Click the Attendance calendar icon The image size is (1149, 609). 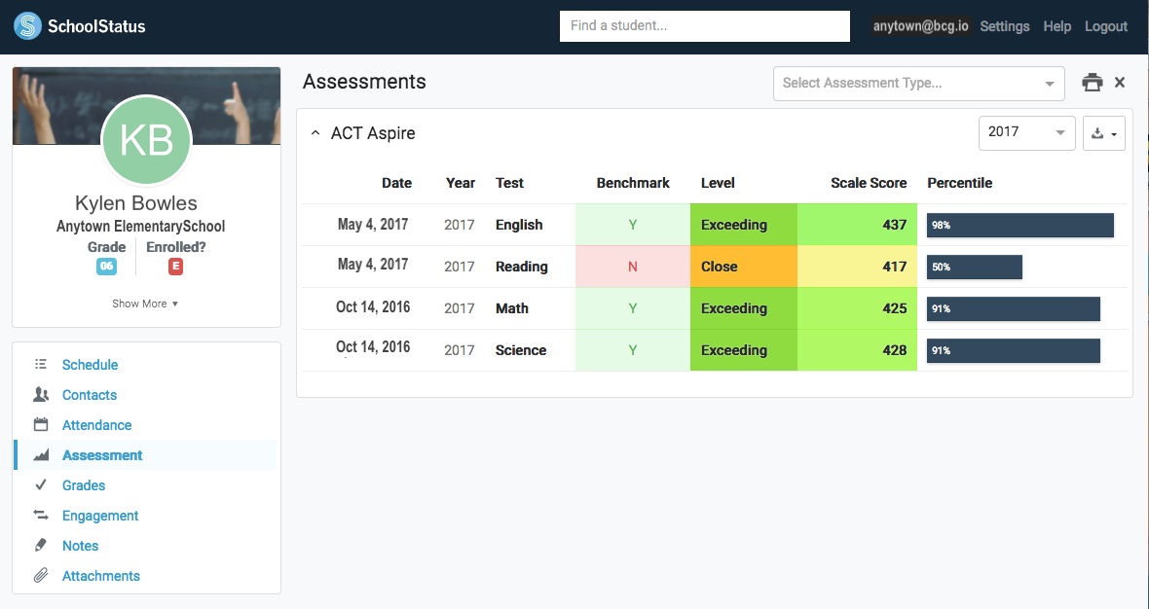pyautogui.click(x=41, y=424)
